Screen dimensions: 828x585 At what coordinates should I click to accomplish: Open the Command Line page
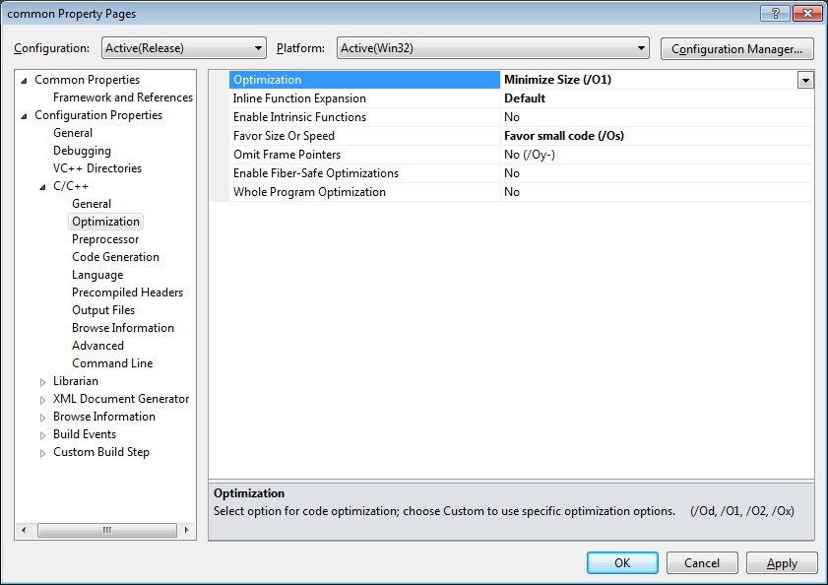[112, 363]
